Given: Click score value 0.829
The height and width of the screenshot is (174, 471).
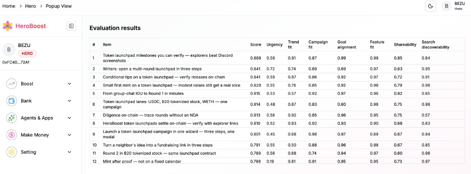Looking at the screenshot, I should coord(256,85).
